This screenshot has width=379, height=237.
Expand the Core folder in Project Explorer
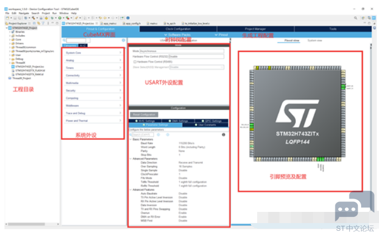pos(10,40)
